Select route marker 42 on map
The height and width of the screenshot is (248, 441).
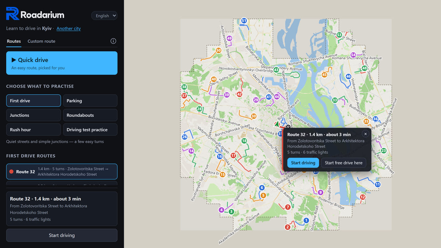(239, 94)
